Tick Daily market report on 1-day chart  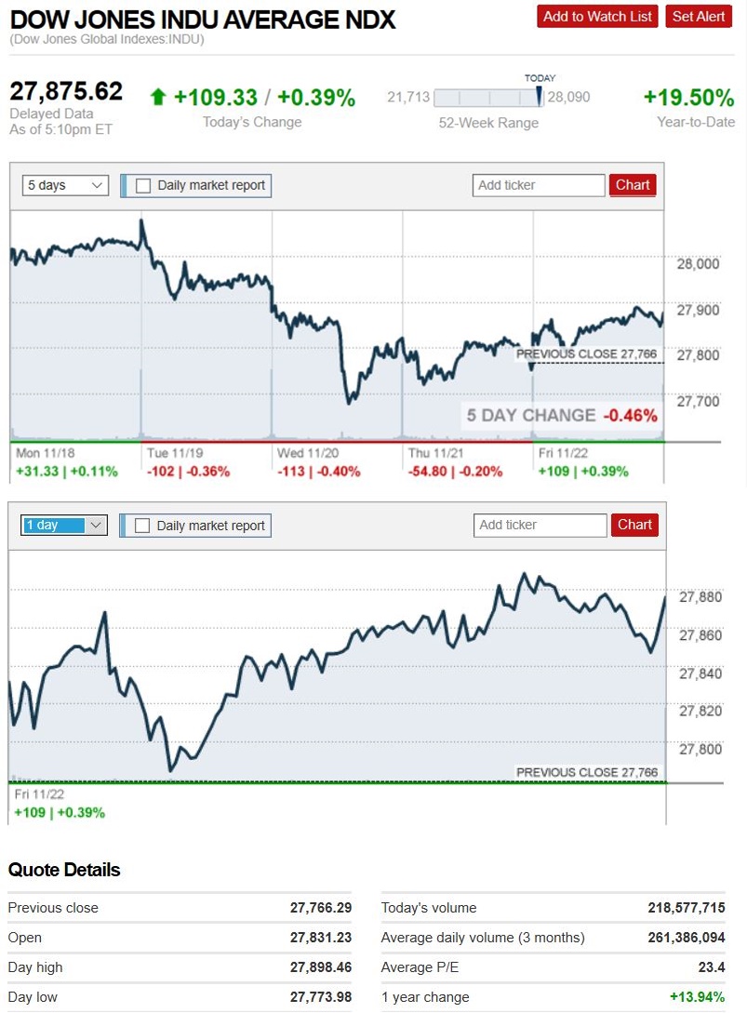(142, 526)
